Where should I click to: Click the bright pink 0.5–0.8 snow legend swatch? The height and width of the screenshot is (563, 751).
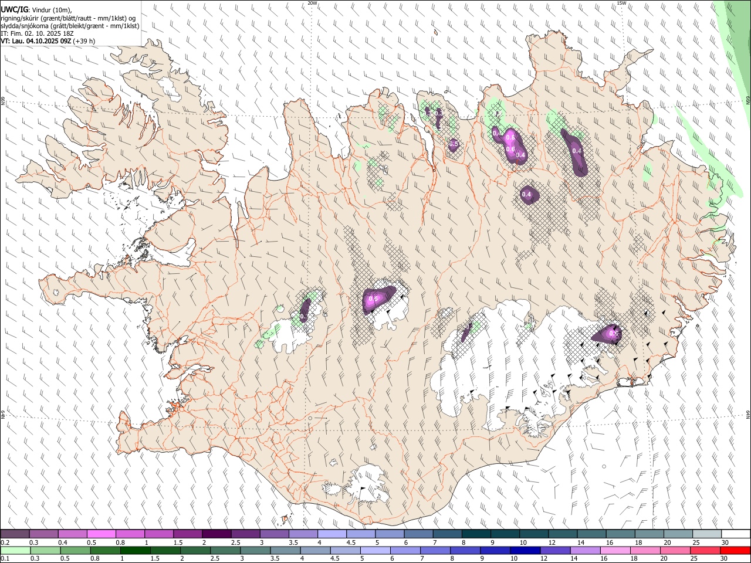click(101, 534)
